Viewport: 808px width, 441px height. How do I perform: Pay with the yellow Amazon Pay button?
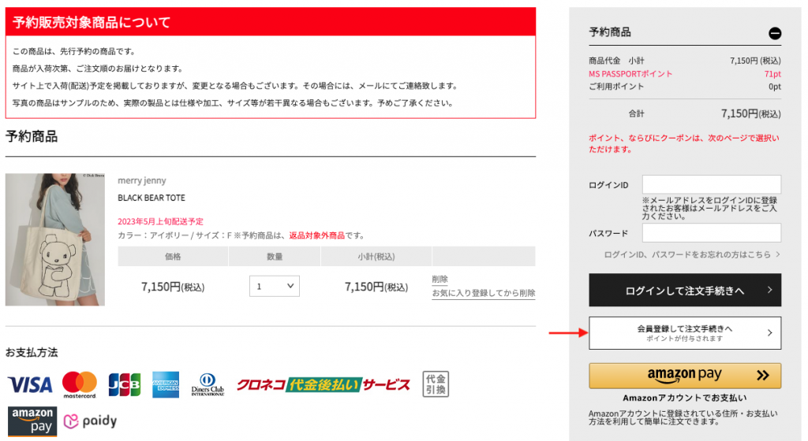pyautogui.click(x=684, y=376)
